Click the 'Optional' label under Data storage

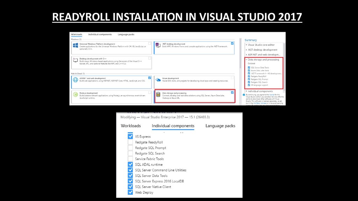tap(251, 64)
